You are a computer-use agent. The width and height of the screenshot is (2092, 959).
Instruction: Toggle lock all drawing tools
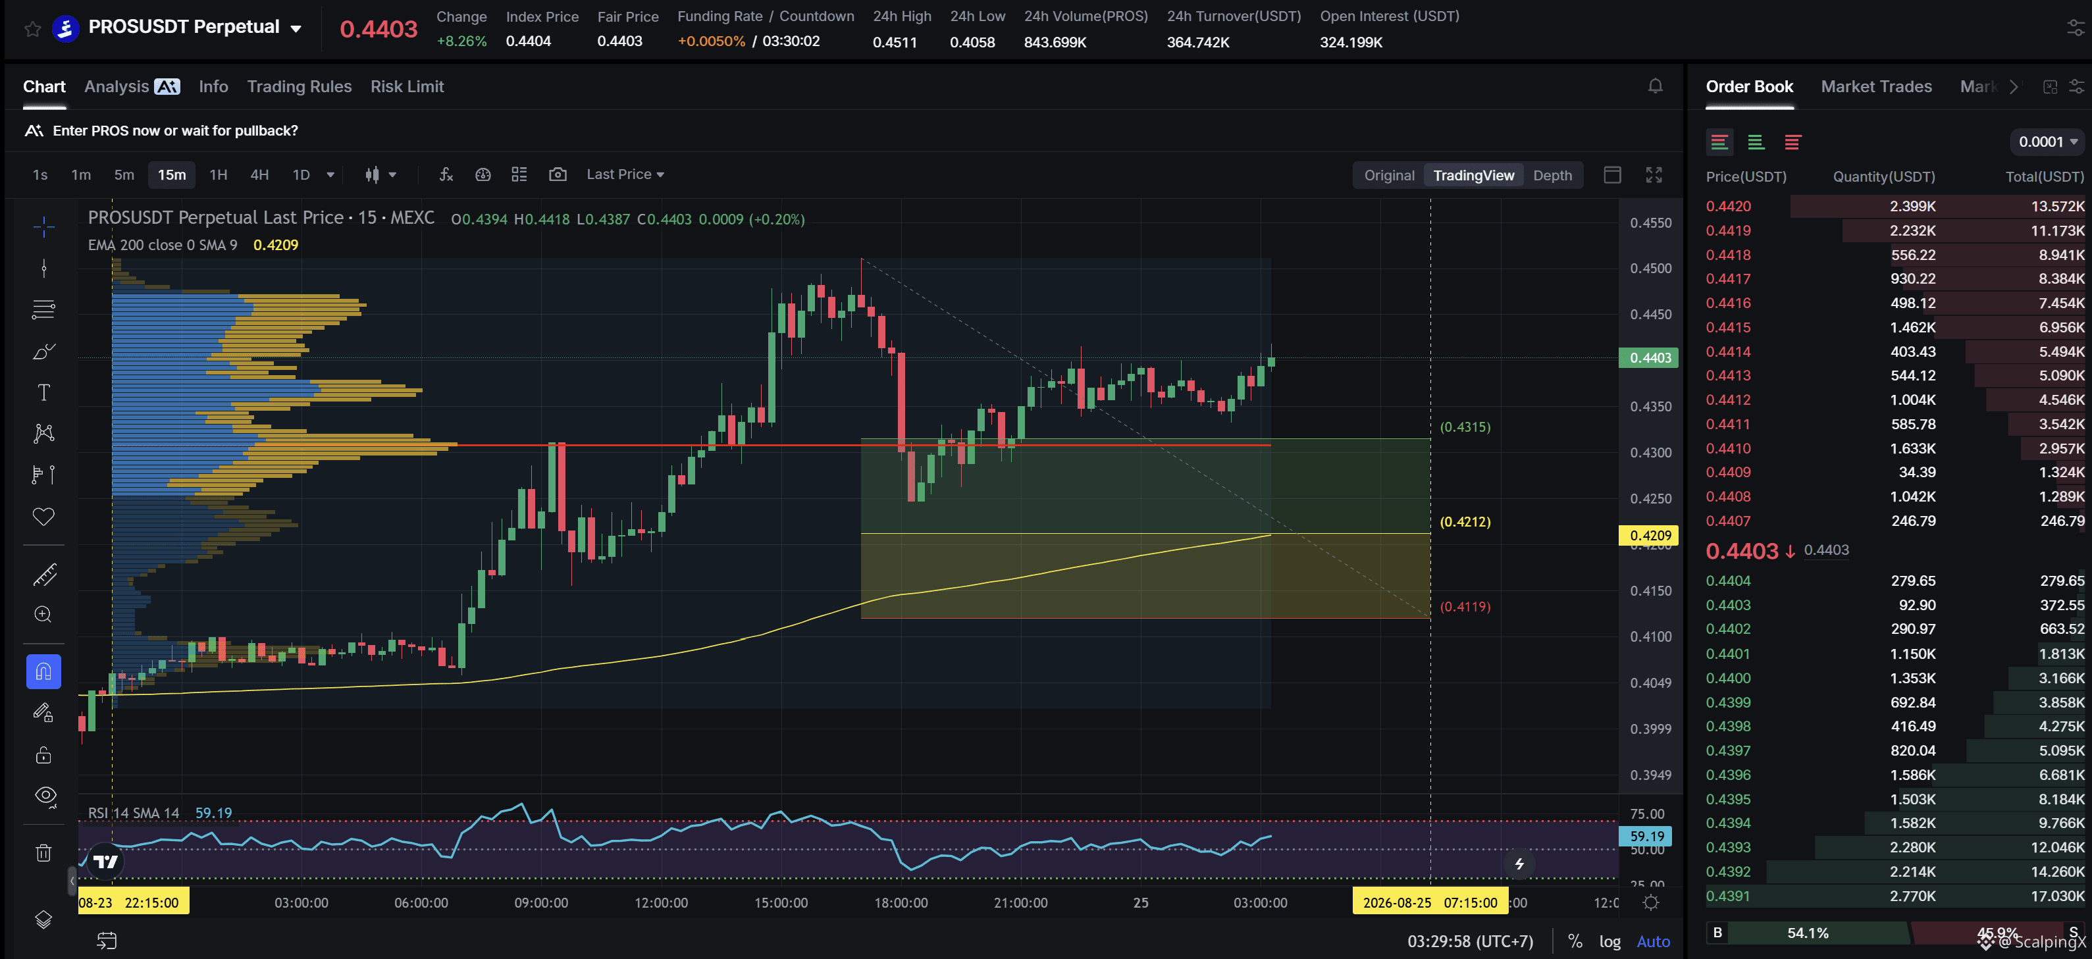44,754
